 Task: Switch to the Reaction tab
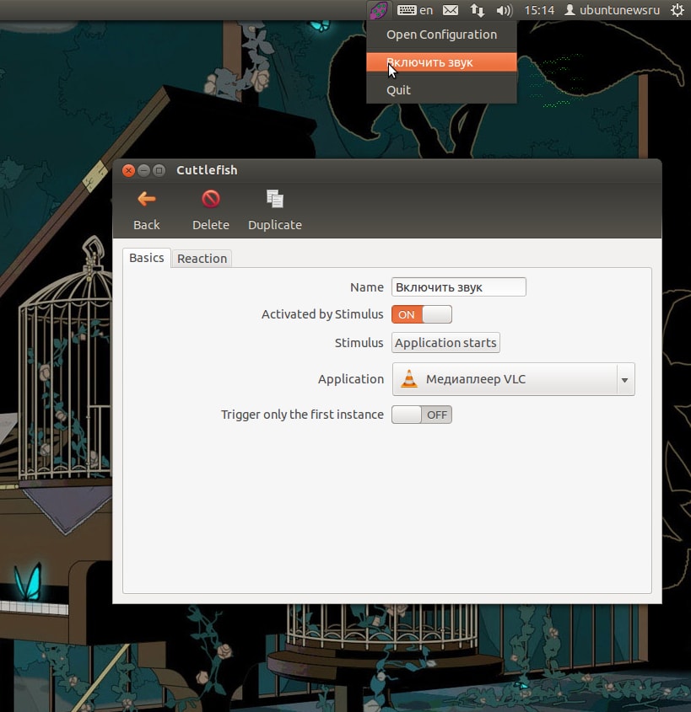202,259
